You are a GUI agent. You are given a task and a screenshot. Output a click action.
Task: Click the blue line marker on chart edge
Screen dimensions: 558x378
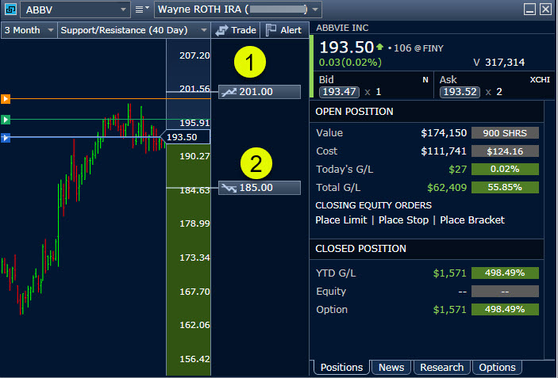click(6, 138)
